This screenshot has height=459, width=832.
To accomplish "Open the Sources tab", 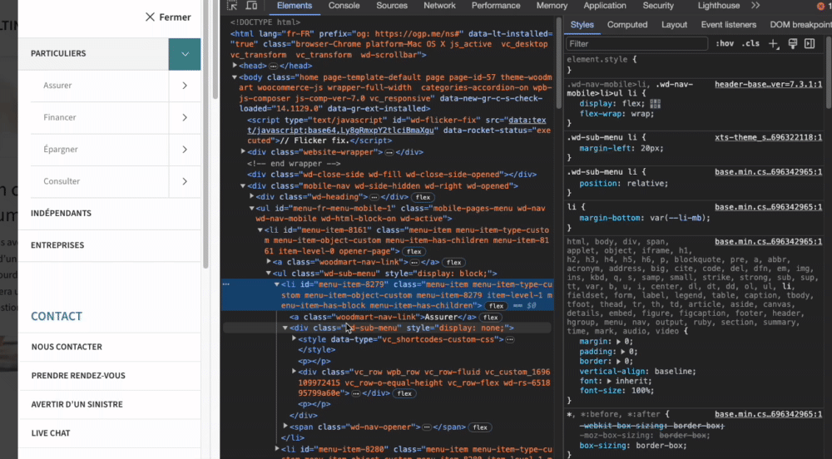I will [x=392, y=6].
